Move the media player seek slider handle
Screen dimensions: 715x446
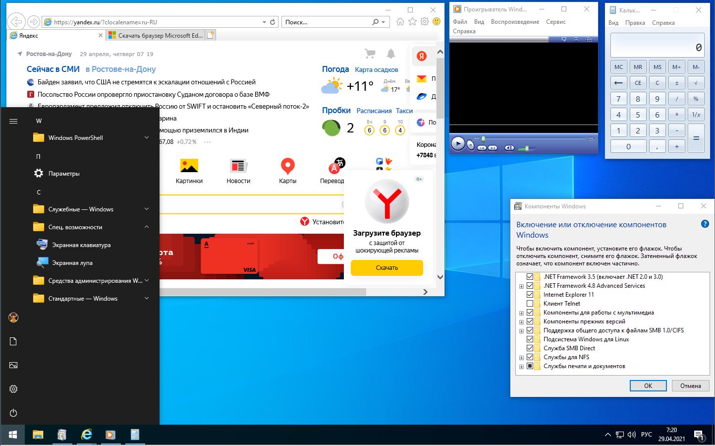(483, 138)
